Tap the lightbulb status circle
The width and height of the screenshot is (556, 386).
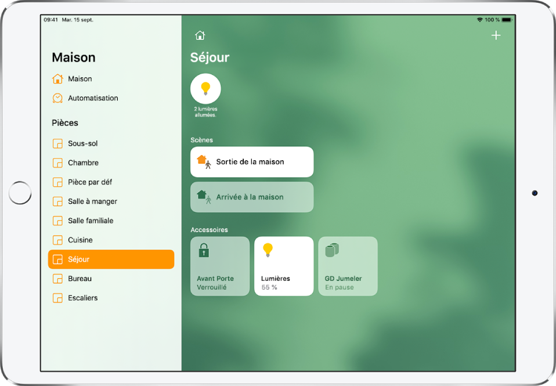point(205,89)
